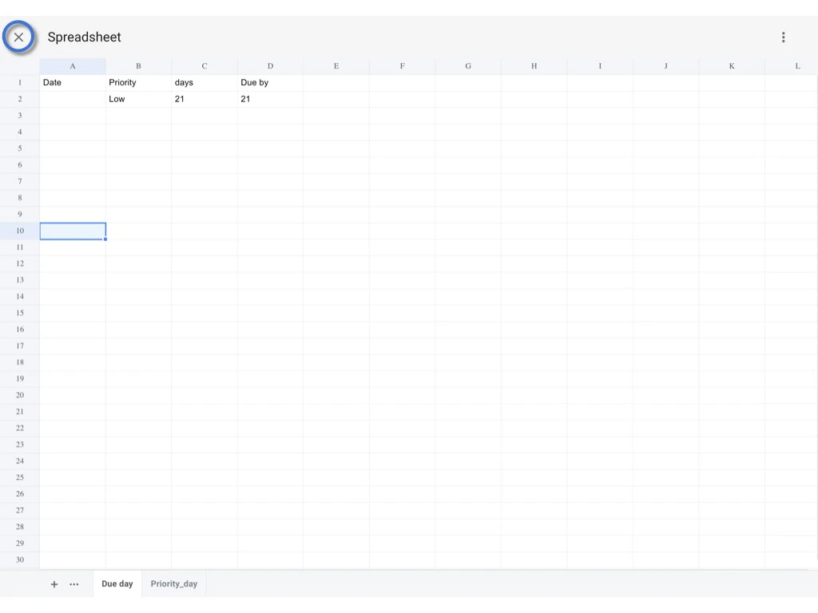
Task: Select column E header
Action: (x=336, y=66)
